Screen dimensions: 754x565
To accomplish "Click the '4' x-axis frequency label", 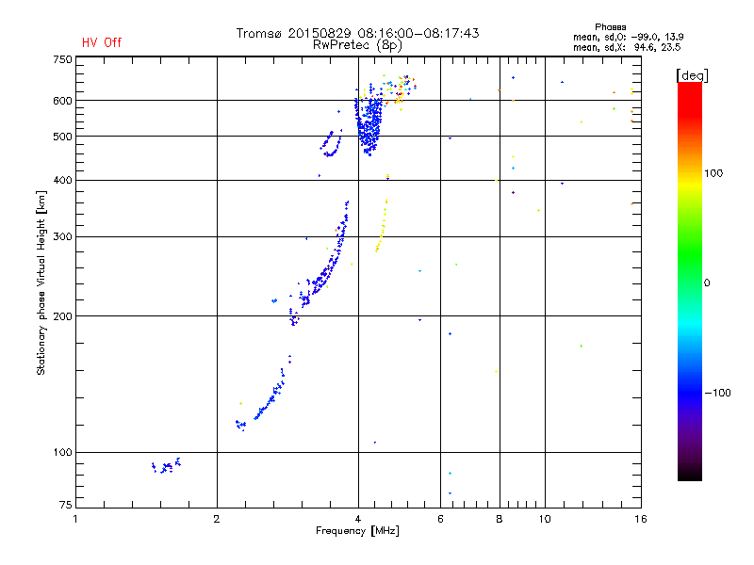I will pos(358,519).
